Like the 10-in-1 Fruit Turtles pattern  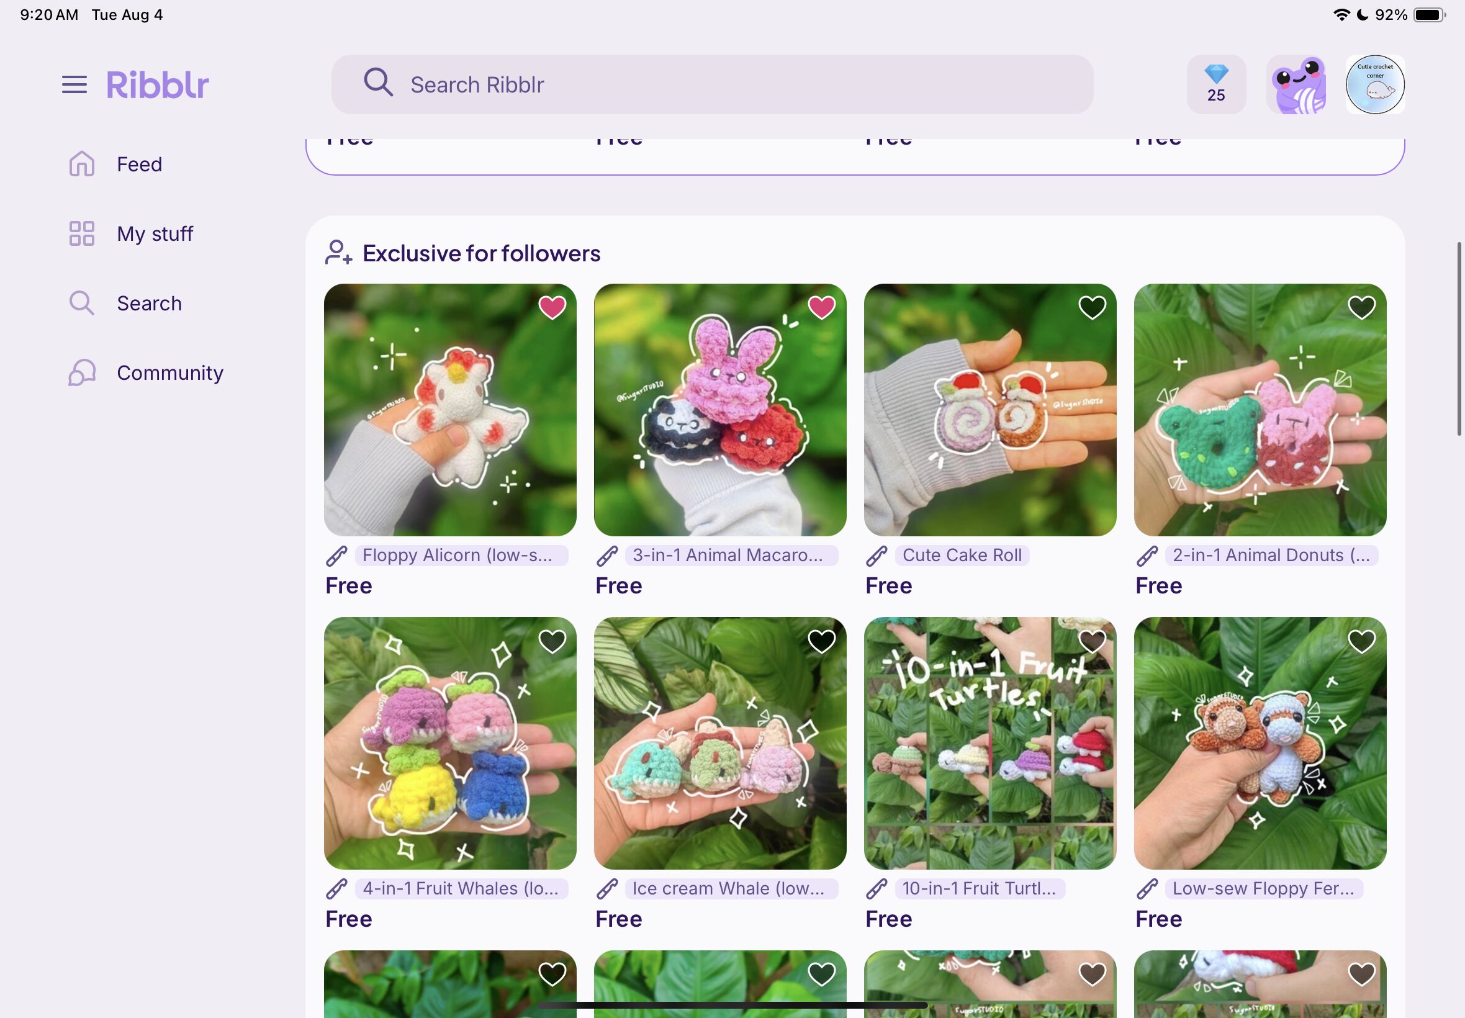tap(1092, 641)
